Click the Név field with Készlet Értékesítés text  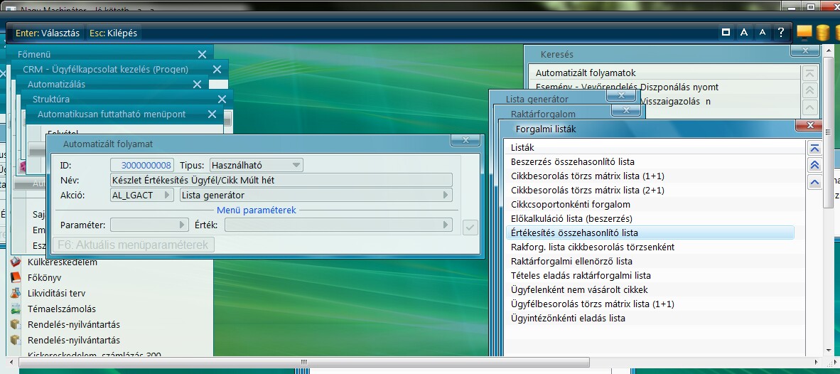tap(281, 180)
